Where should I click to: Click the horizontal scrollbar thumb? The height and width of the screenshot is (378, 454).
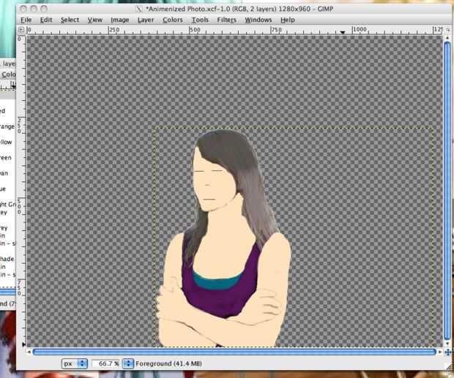click(x=234, y=352)
